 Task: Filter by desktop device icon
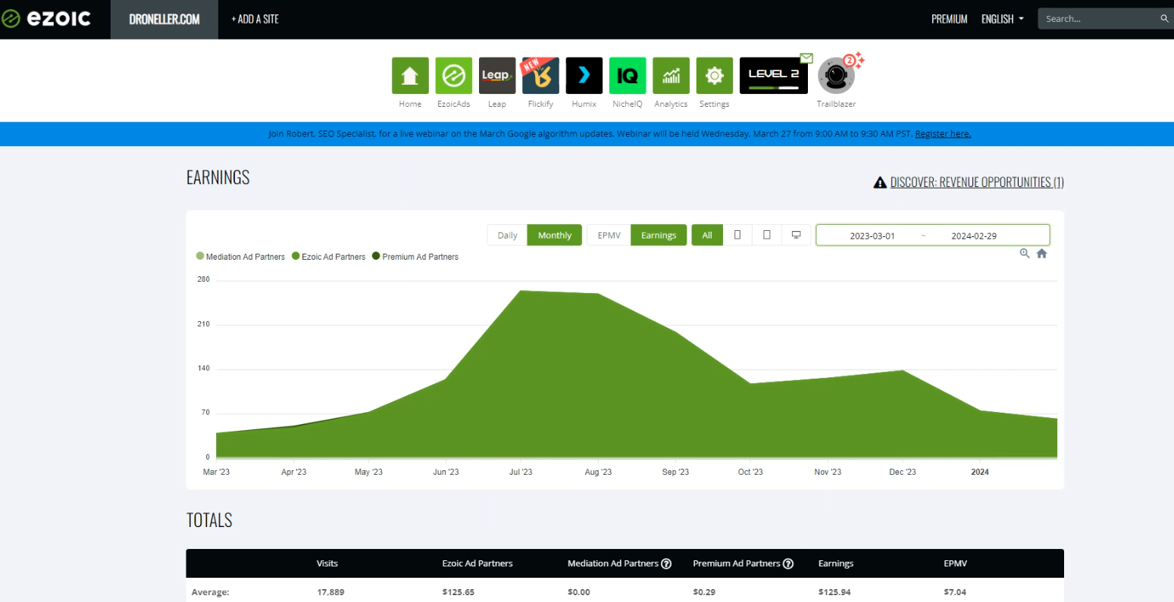797,235
